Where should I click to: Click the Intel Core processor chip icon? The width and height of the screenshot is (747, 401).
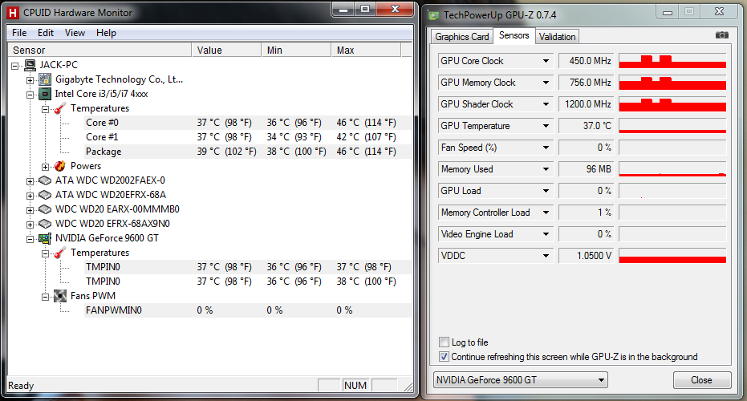(x=45, y=94)
